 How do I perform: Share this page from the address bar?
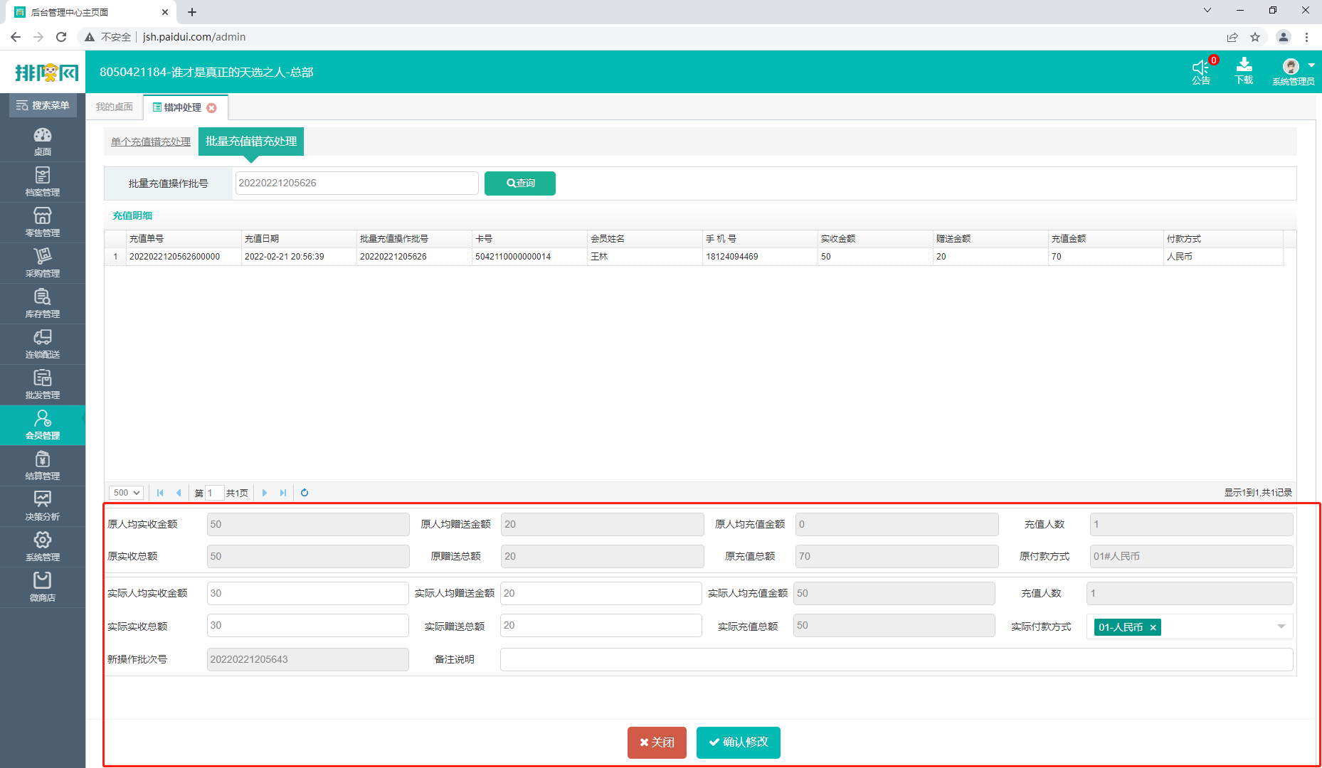click(x=1232, y=37)
